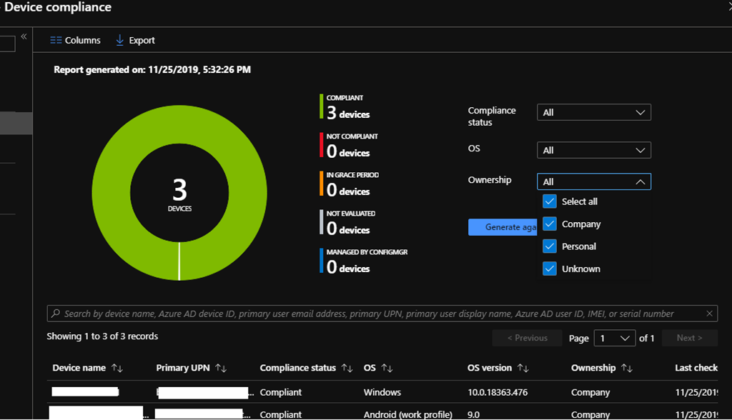Sort by Primary UPN column arrows

[x=221, y=369]
